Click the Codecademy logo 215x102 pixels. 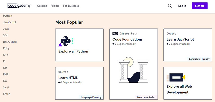19,6
